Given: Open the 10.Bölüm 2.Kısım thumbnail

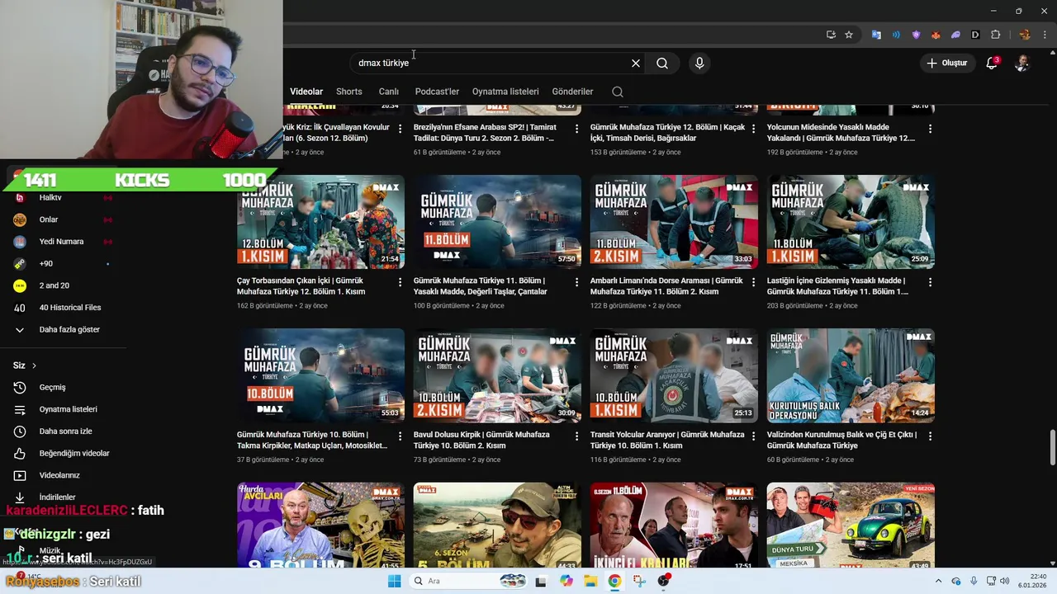Looking at the screenshot, I should [497, 375].
